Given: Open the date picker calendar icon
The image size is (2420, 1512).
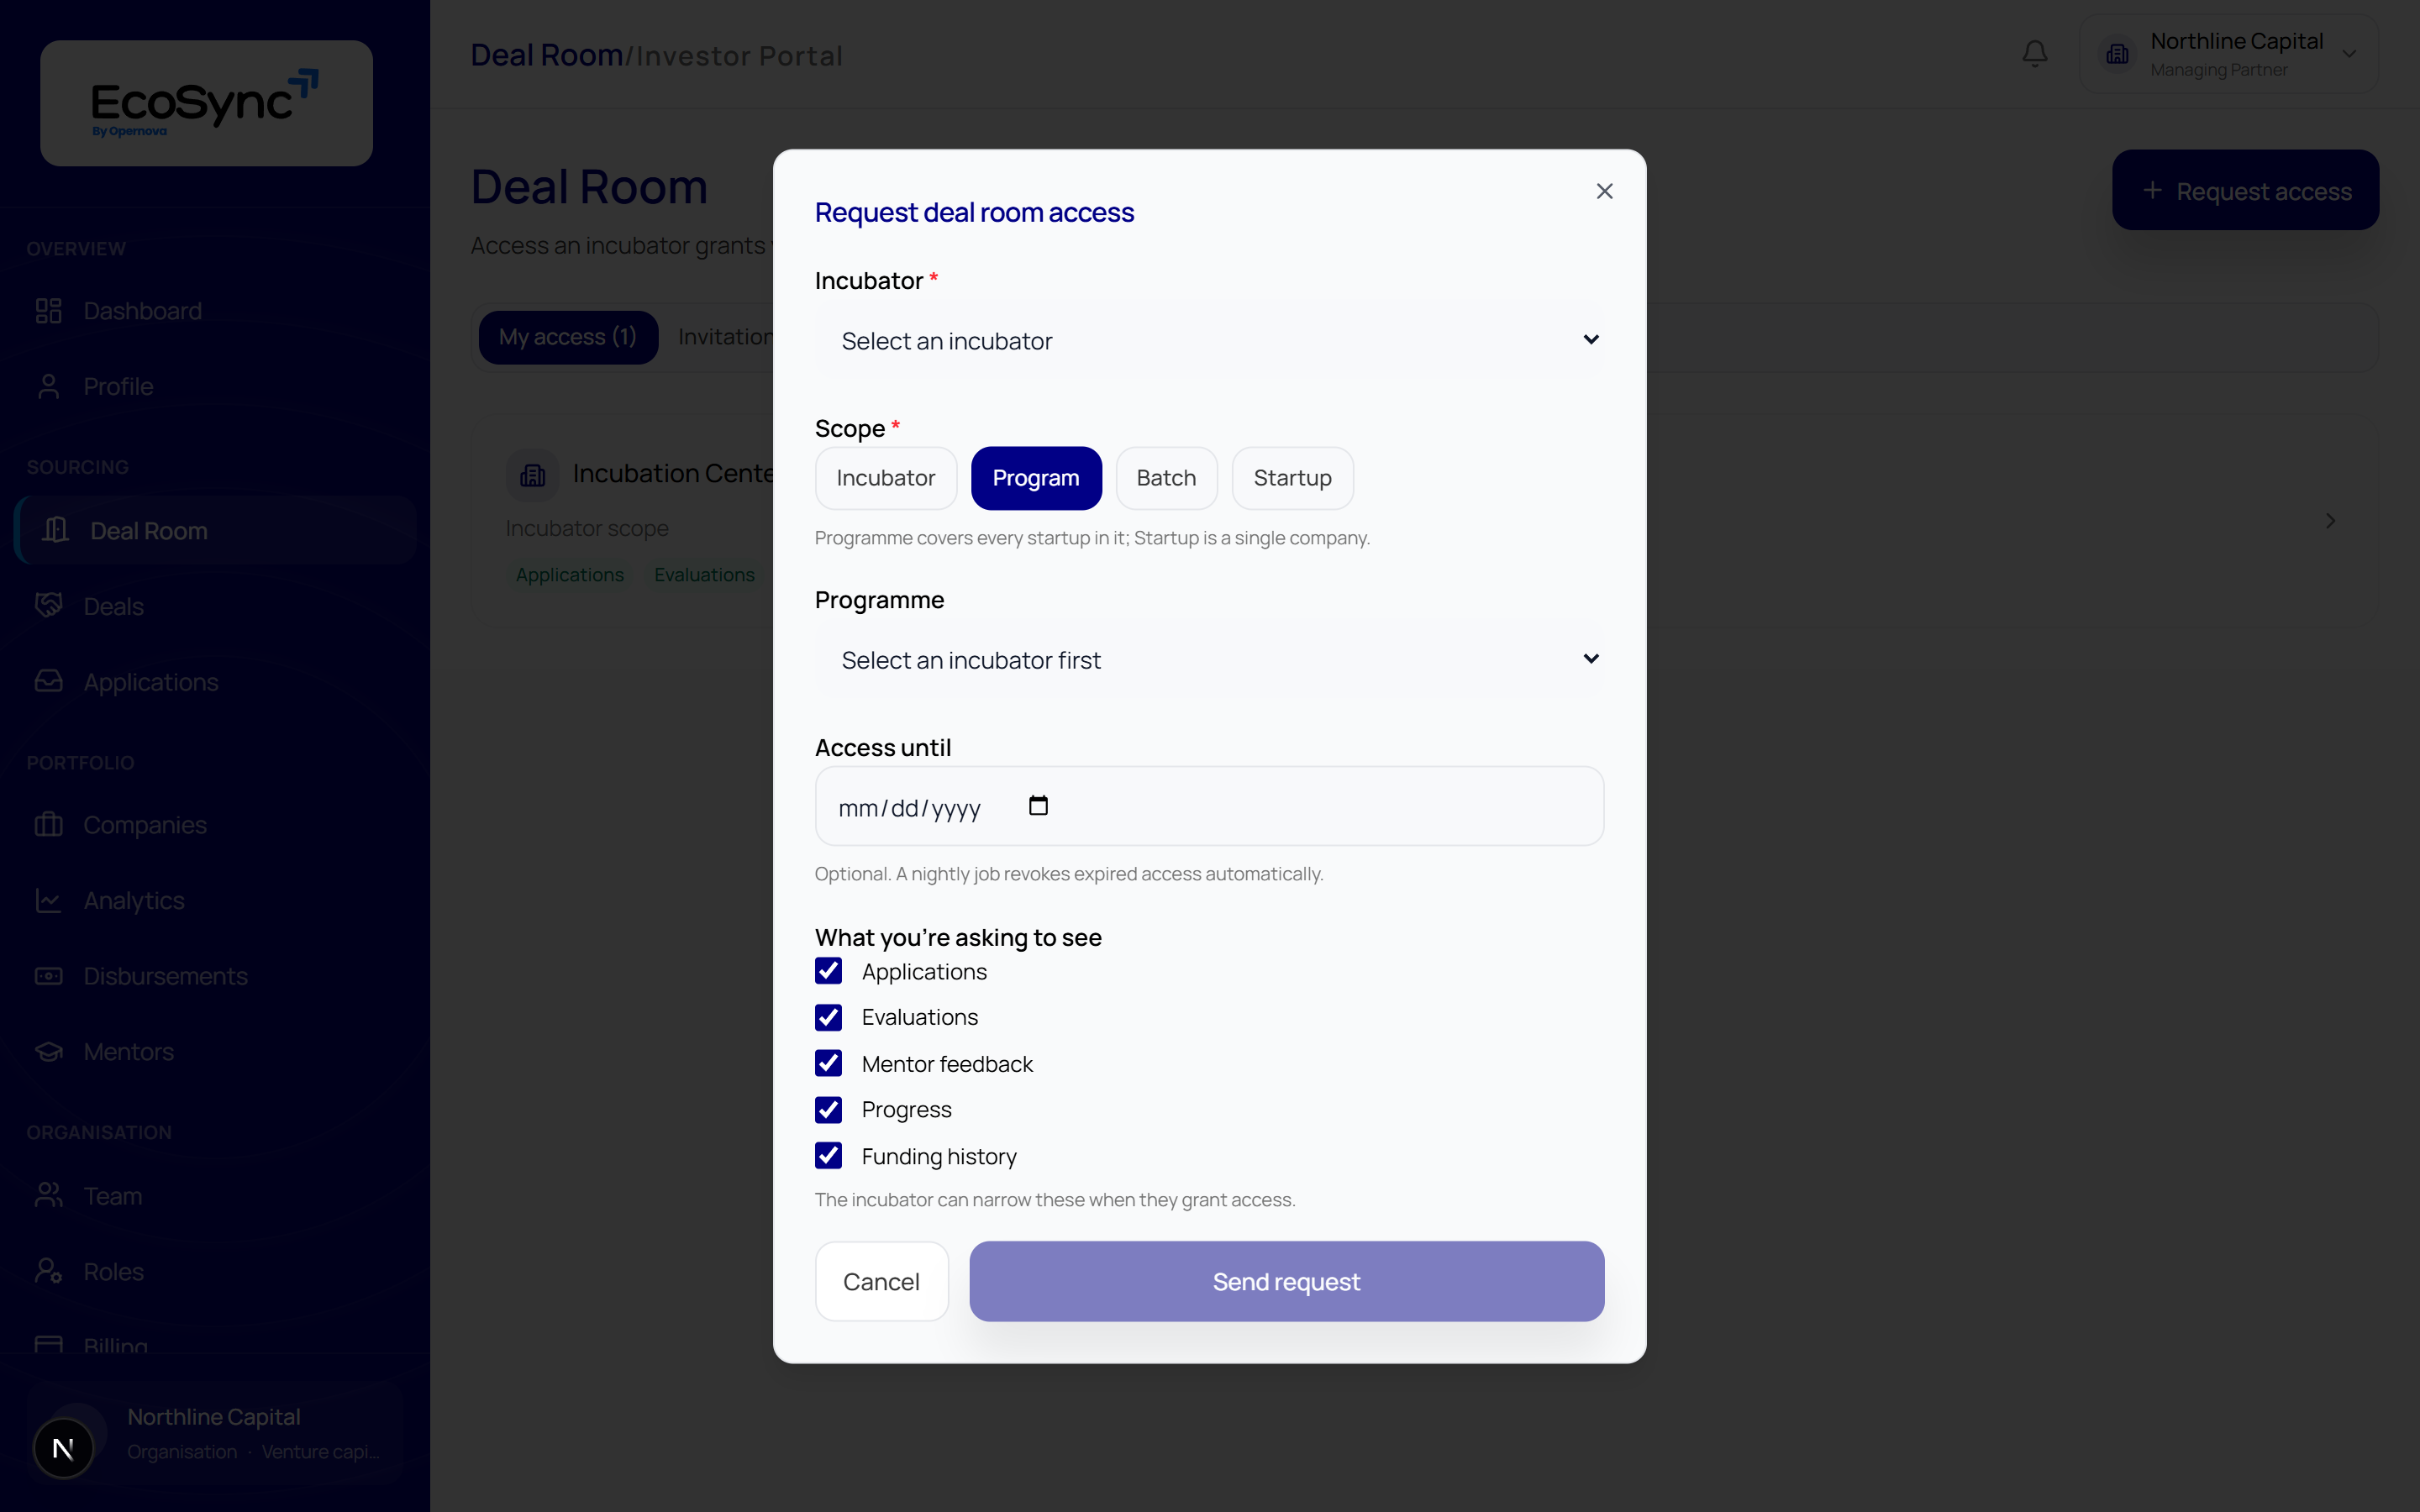Looking at the screenshot, I should point(1038,805).
